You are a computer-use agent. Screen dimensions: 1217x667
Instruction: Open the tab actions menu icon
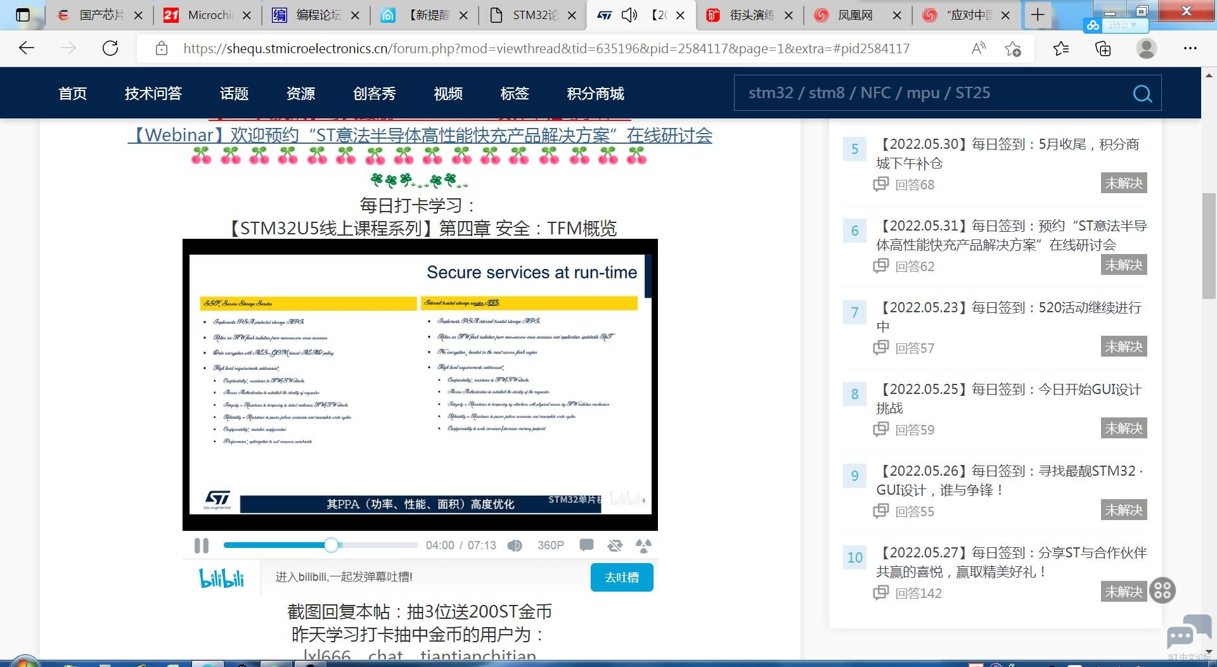point(22,15)
